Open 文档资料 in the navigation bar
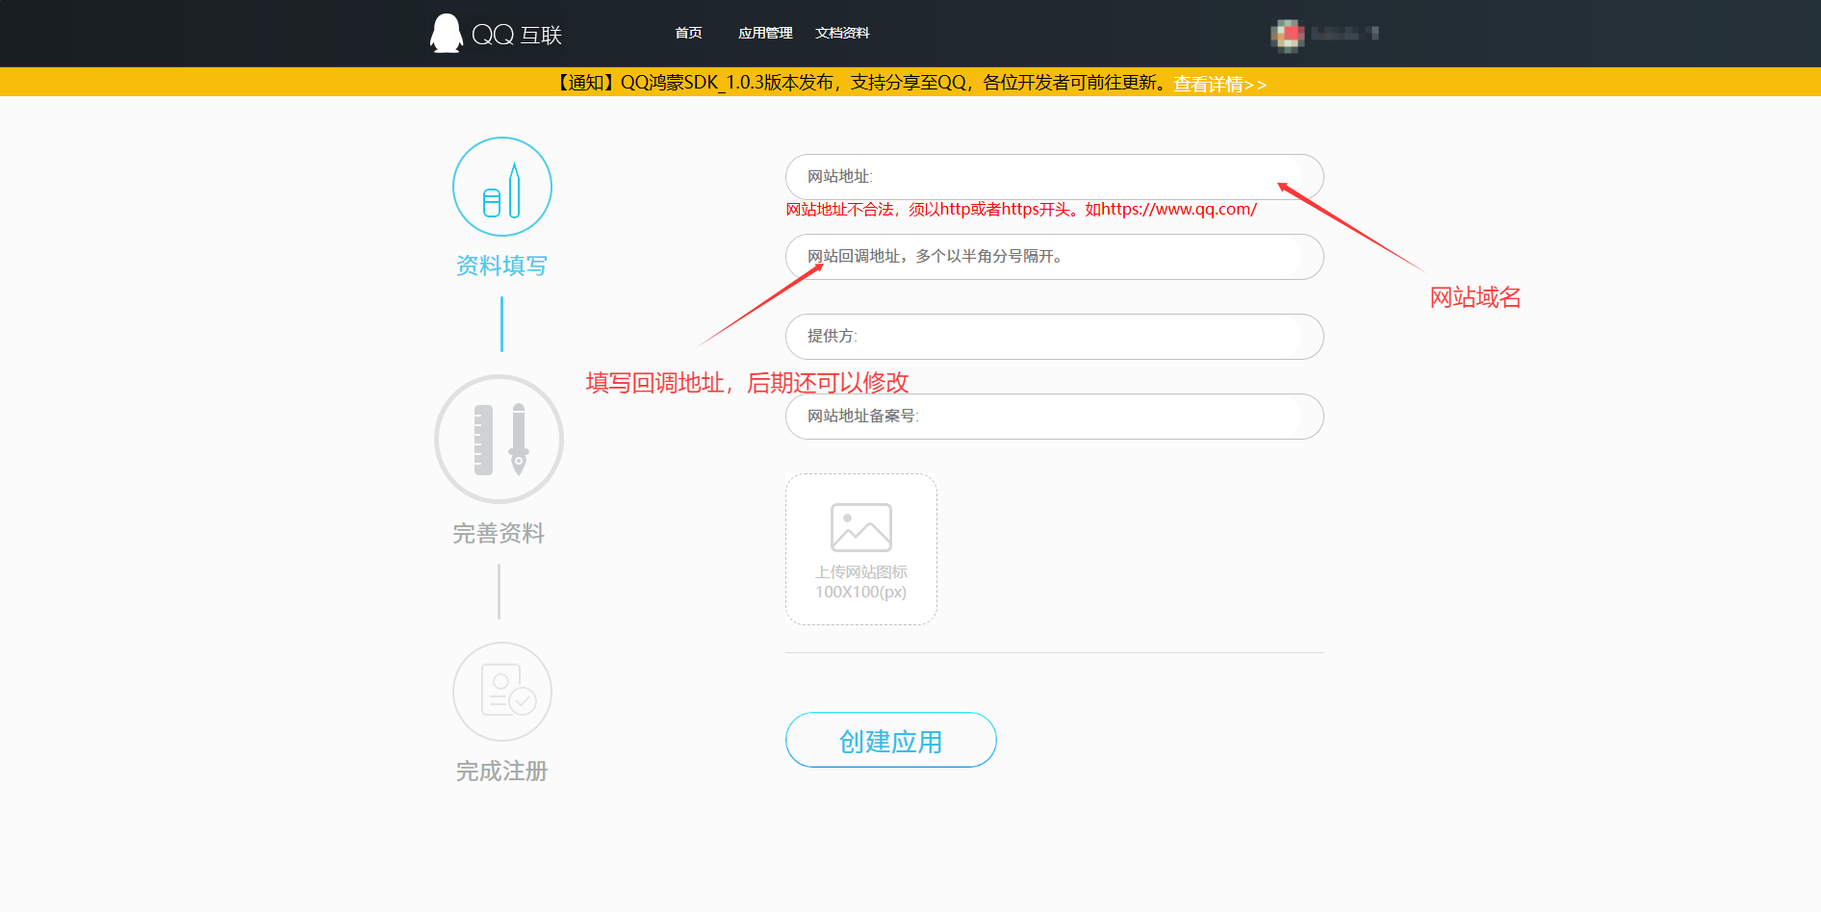1821x912 pixels. tap(842, 34)
